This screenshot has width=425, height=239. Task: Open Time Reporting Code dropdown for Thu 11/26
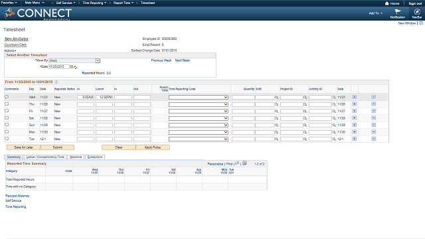point(199,104)
